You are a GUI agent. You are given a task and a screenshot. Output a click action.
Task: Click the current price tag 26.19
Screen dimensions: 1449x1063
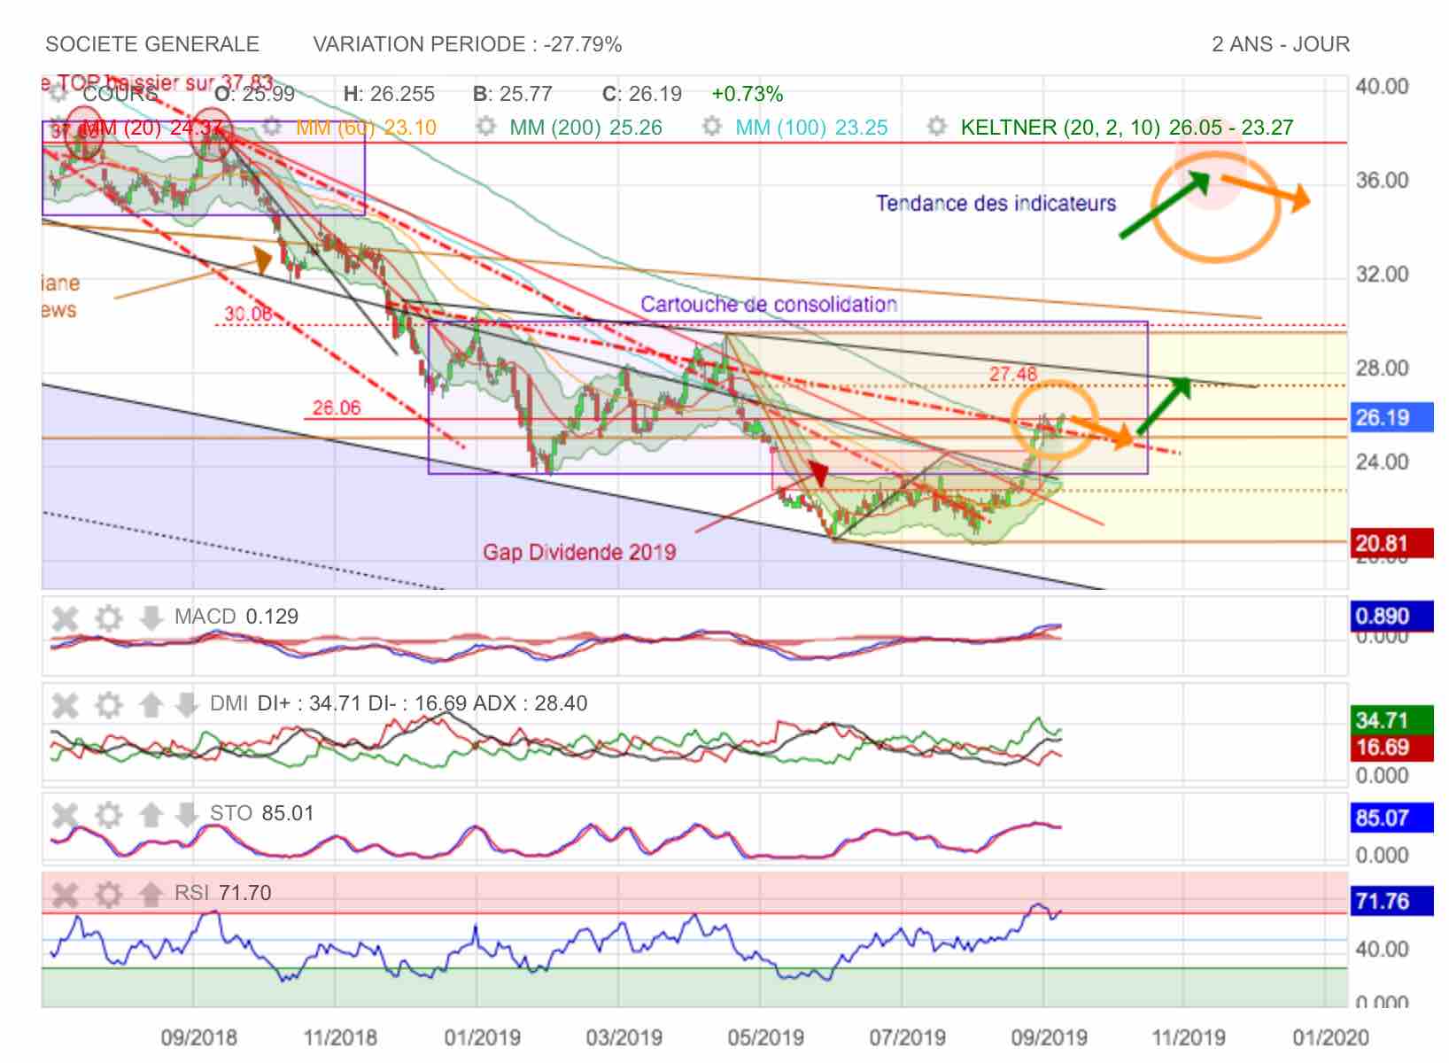1391,417
